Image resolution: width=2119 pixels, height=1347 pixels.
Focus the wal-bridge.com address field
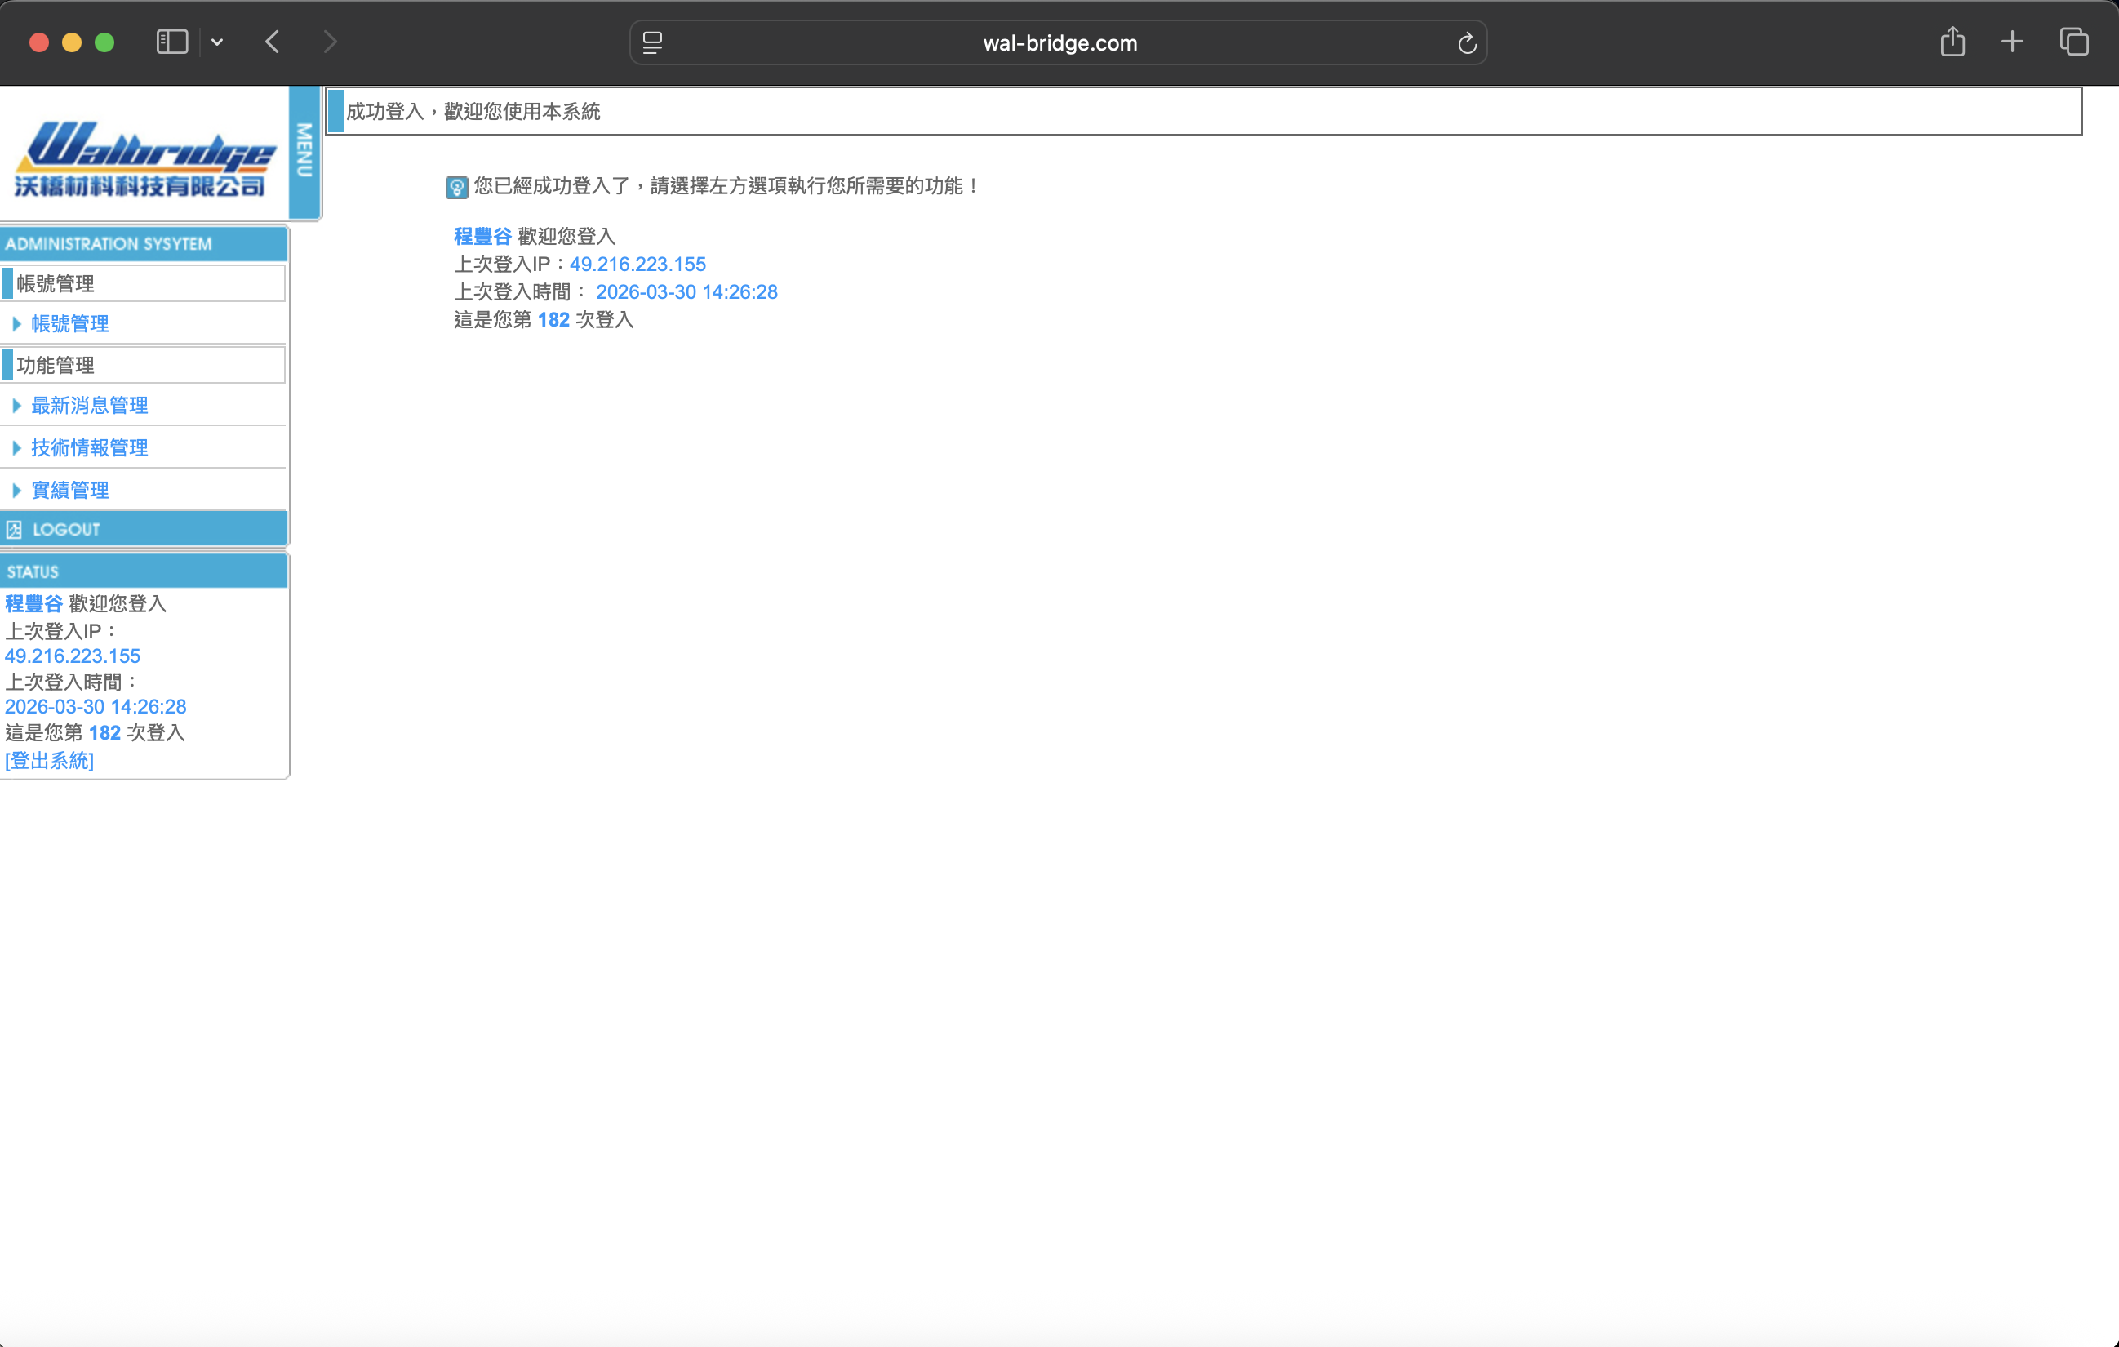[x=1059, y=43]
